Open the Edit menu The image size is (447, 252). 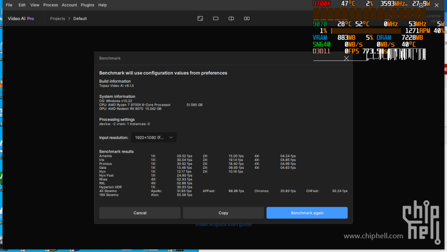[x=22, y=5]
